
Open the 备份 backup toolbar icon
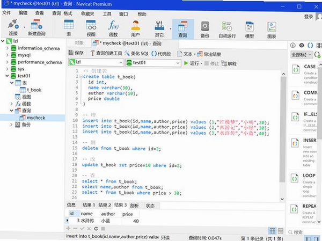pyautogui.click(x=205, y=29)
